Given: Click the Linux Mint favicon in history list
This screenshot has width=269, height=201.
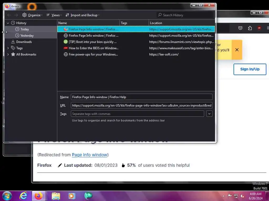Looking at the screenshot, I should coord(66,42).
